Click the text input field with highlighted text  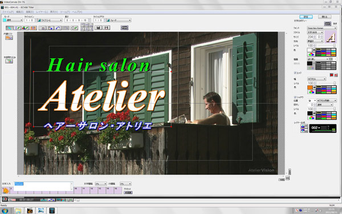[43, 186]
